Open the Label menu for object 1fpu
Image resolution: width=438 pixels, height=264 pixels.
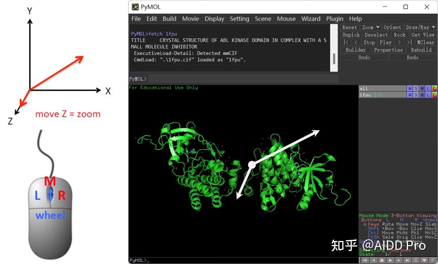[x=428, y=95]
